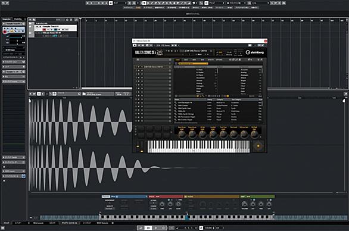Image resolution: width=349 pixels, height=231 pixels.
Task: Select Bright in HALion attribute list
Action: pyautogui.click(x=244, y=80)
